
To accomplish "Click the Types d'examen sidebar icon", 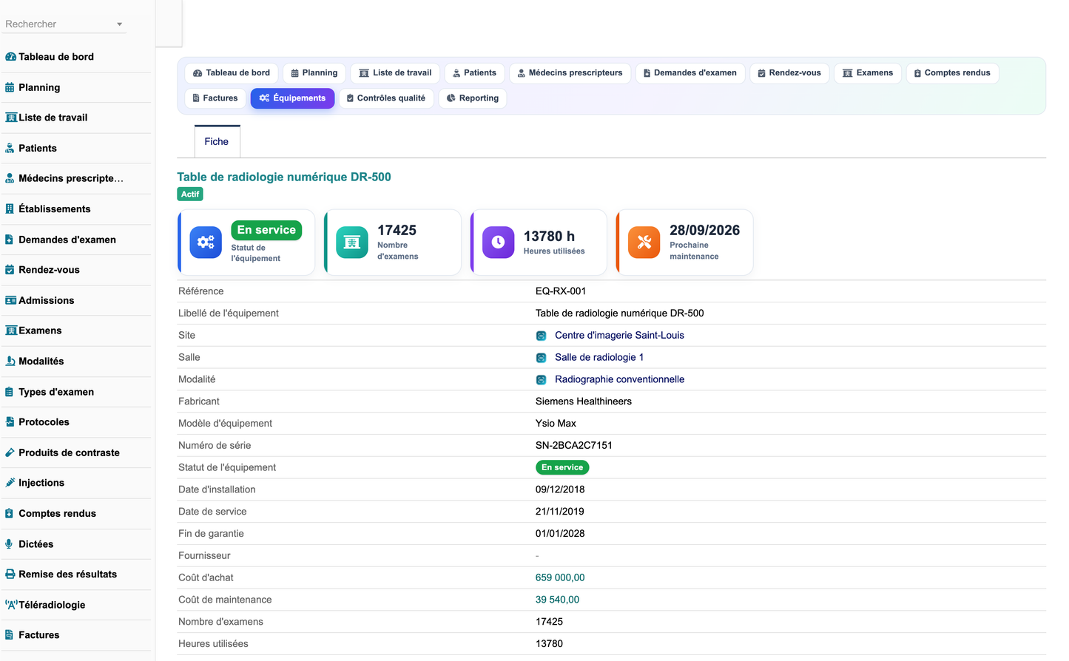I will (9, 392).
